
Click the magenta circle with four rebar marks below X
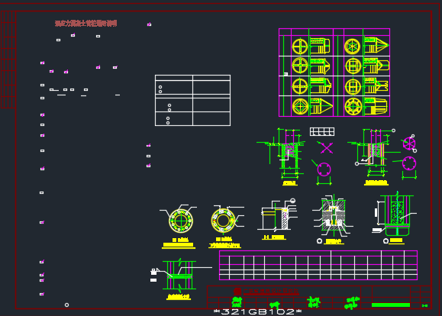(324, 169)
